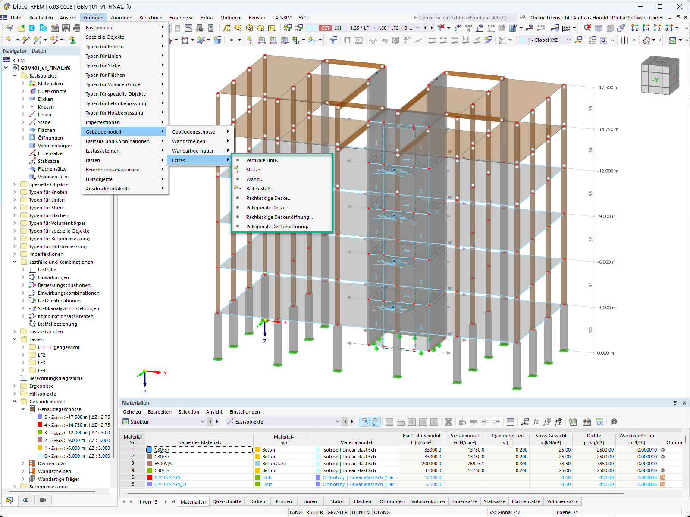Click the LK1 load combination label
The height and width of the screenshot is (517, 690).
click(x=338, y=28)
